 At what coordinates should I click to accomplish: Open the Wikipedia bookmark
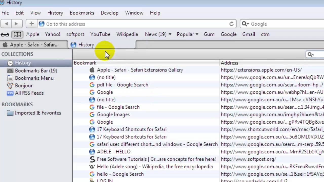(127, 34)
